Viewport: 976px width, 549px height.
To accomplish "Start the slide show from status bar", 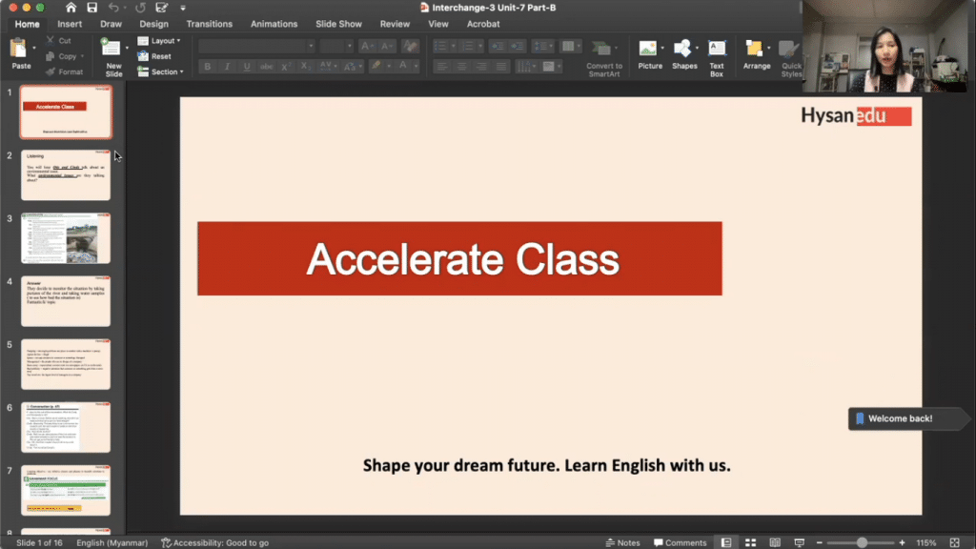I will pos(800,542).
